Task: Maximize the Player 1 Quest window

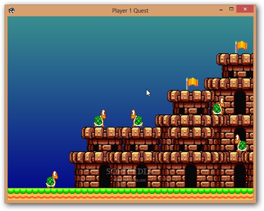Action: [231, 9]
